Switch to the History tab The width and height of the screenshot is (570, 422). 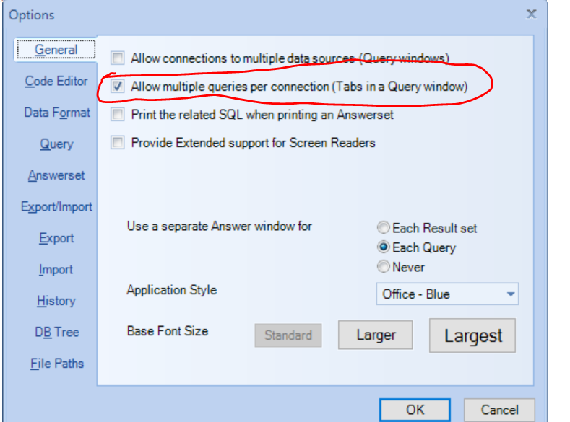point(56,301)
